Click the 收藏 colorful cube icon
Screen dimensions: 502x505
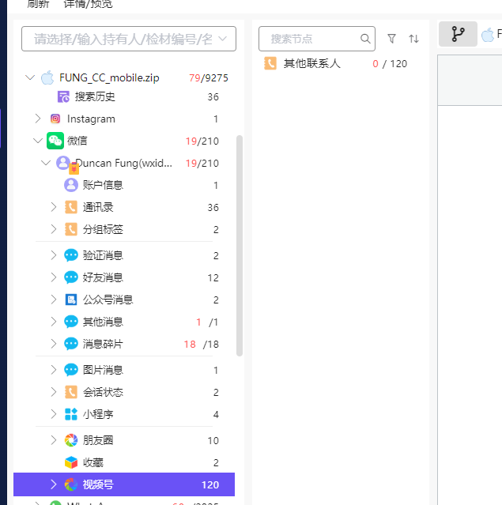click(71, 462)
